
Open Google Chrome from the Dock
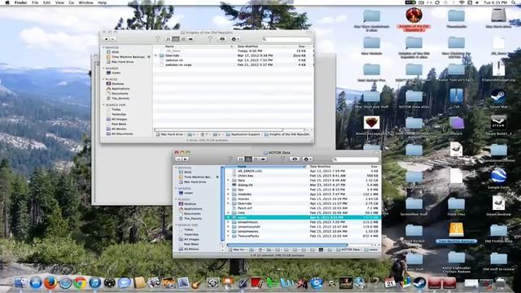point(80,283)
